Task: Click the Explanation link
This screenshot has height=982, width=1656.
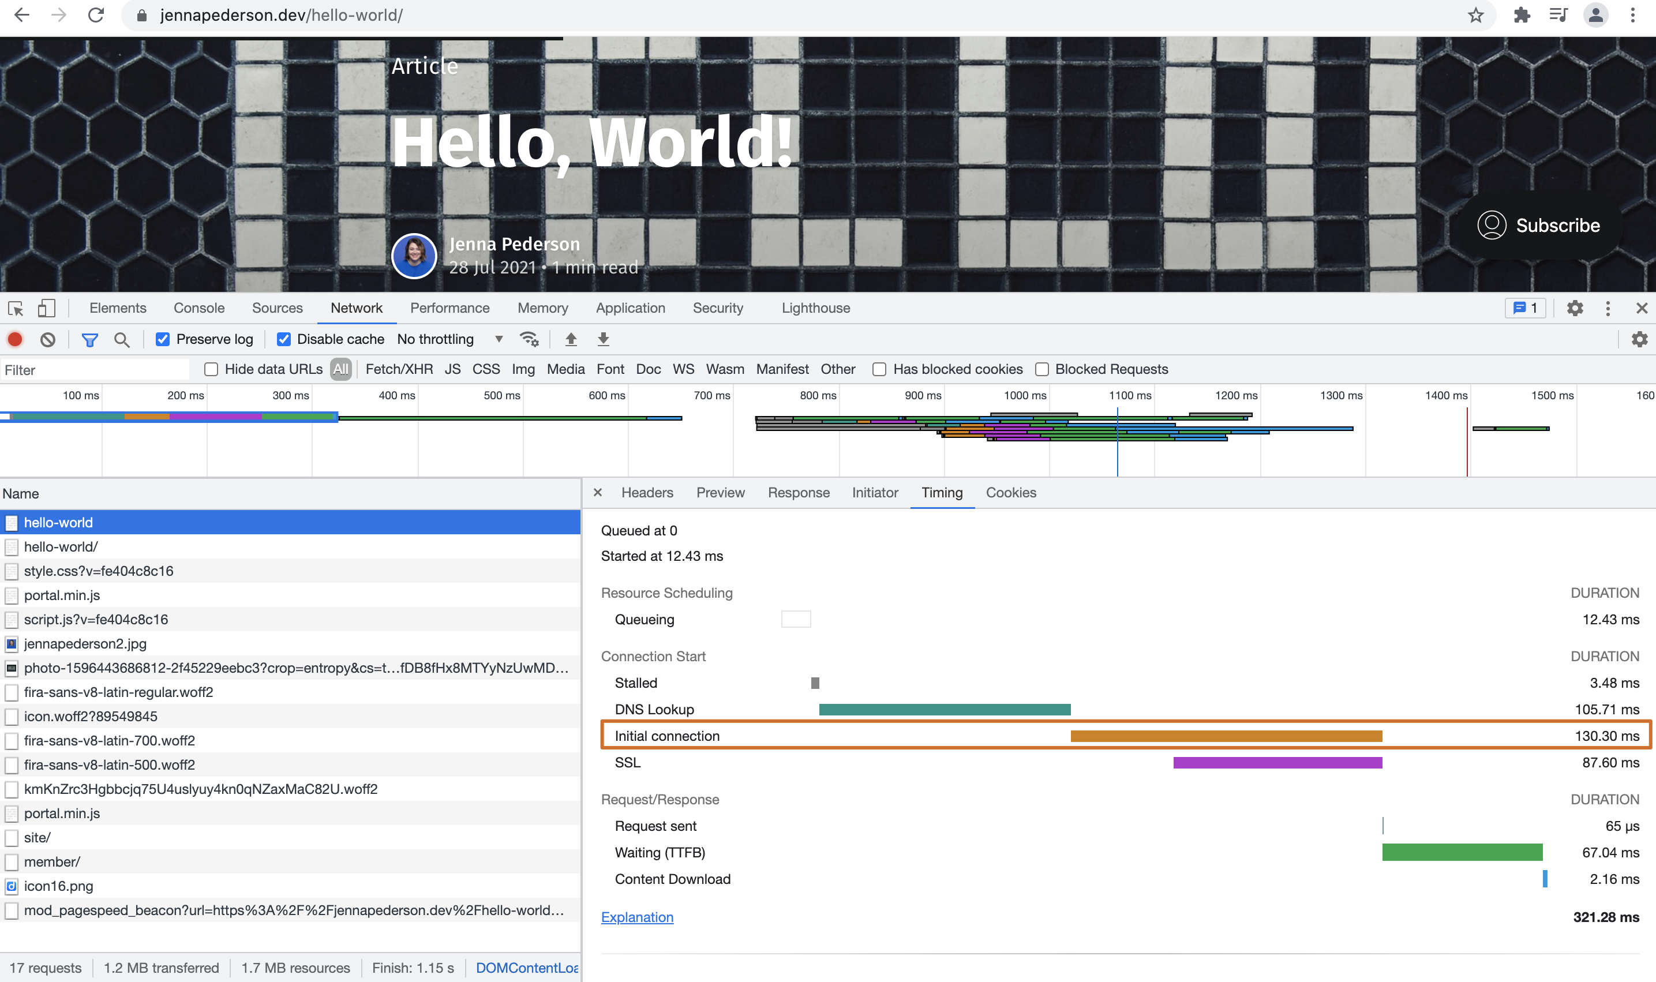Action: click(636, 917)
